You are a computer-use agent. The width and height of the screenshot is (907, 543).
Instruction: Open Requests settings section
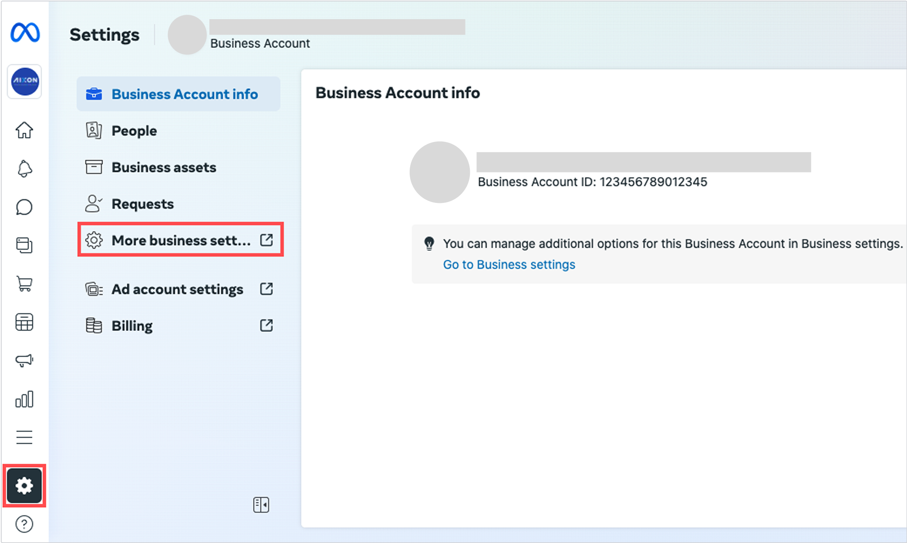[x=142, y=204]
